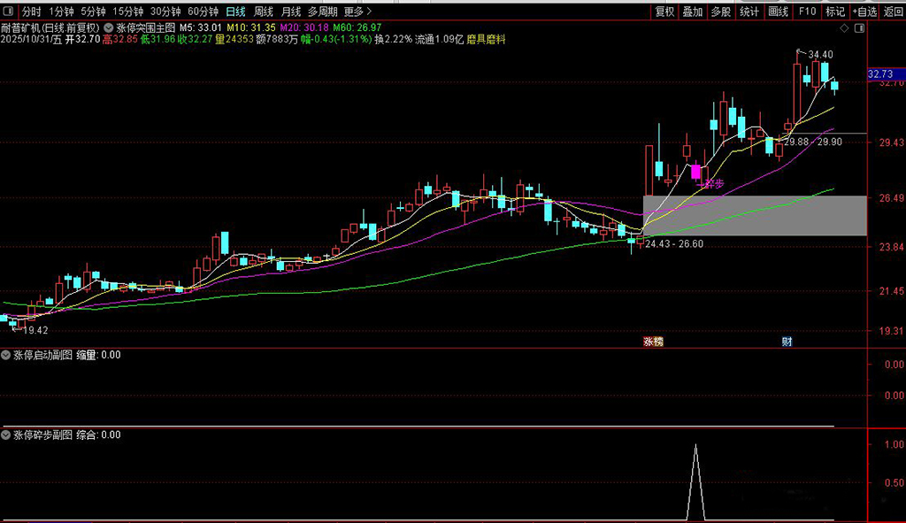Click the diamond icon at chart top-right
The width and height of the screenshot is (906, 523).
tap(843, 29)
